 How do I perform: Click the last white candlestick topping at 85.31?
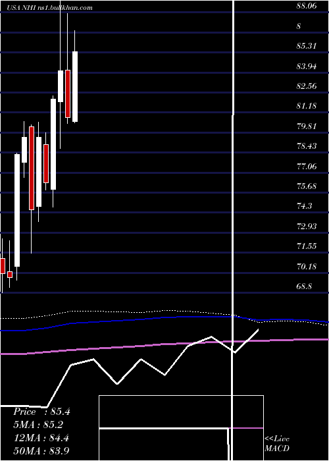click(x=75, y=87)
